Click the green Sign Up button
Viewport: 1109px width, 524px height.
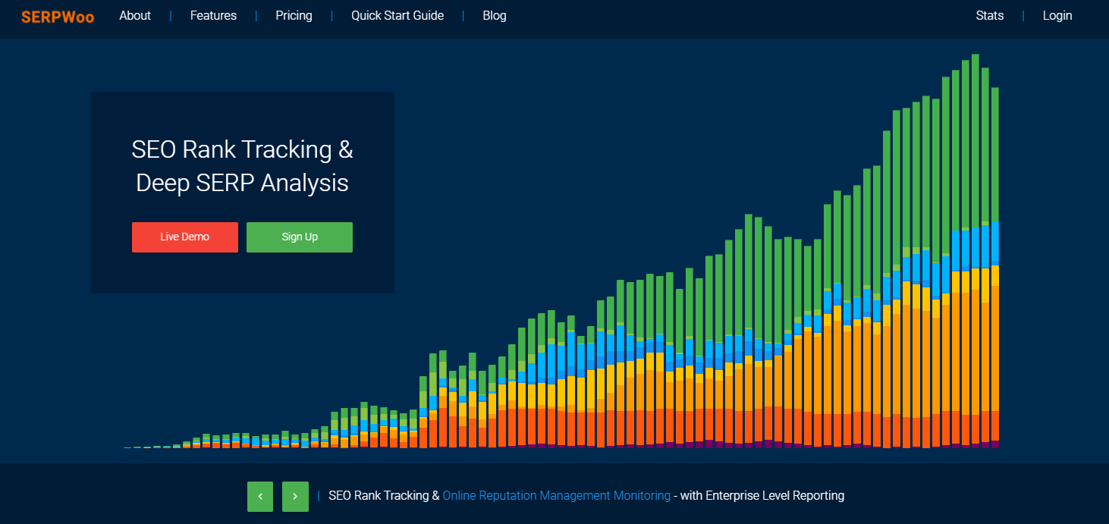300,237
